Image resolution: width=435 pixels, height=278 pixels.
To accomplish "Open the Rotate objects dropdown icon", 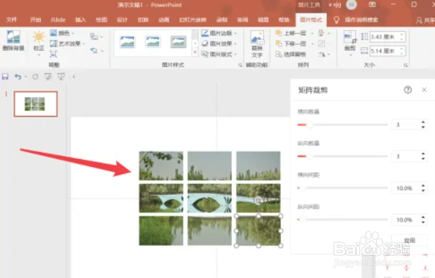I will click(x=323, y=54).
